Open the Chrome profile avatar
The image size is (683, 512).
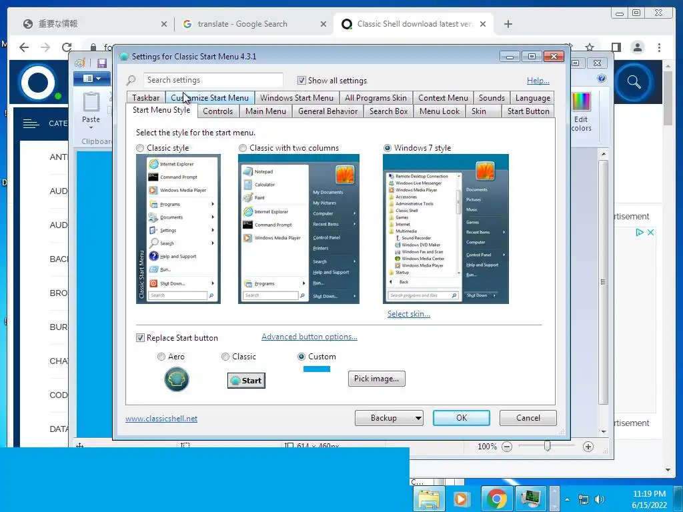[x=638, y=47]
